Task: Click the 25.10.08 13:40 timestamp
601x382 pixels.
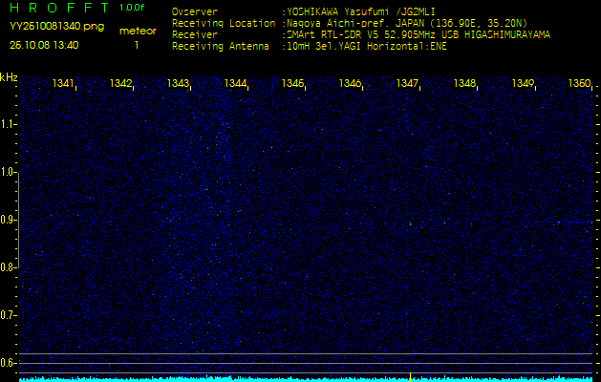Action: tap(44, 44)
